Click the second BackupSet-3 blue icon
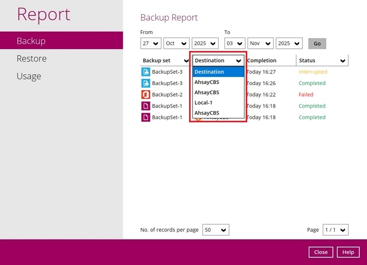367x265 pixels. click(x=146, y=83)
